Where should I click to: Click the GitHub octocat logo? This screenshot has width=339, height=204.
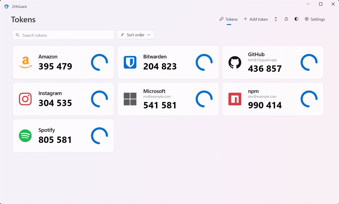pyautogui.click(x=235, y=62)
